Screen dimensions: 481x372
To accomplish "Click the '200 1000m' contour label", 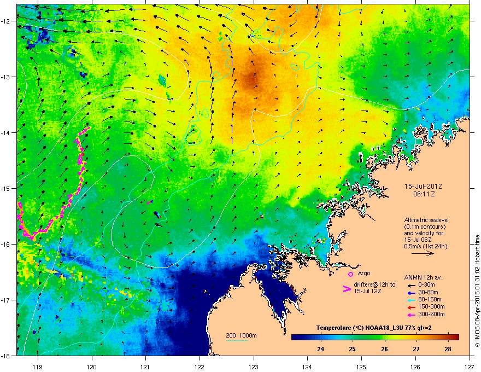I will click(x=242, y=335).
